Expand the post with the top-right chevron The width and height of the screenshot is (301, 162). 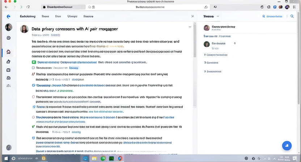coord(190,27)
